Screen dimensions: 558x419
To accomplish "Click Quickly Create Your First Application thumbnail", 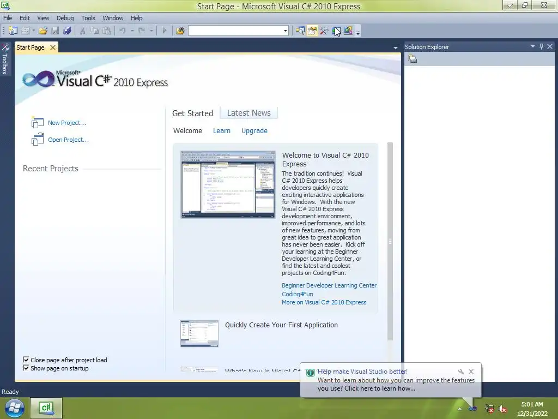I will coord(199,333).
